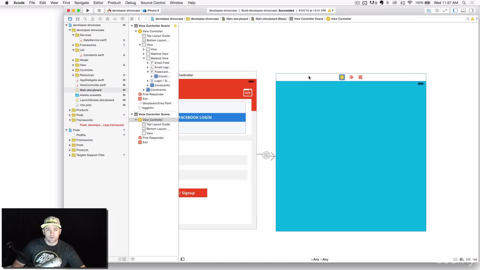Open the Issue navigator
480x270 pixels.
(x=93, y=19)
